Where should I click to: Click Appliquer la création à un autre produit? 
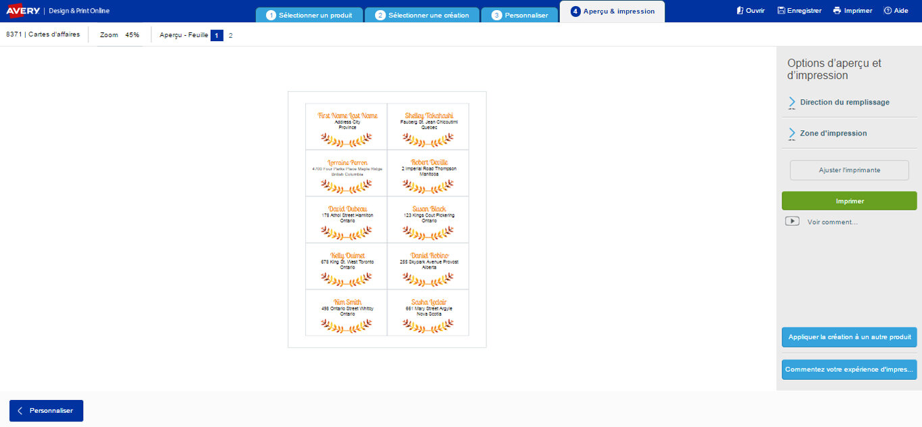pyautogui.click(x=849, y=337)
